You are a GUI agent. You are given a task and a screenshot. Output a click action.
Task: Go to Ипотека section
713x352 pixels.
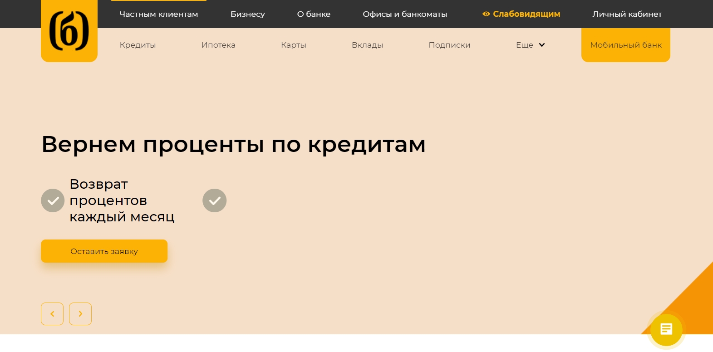pos(218,45)
